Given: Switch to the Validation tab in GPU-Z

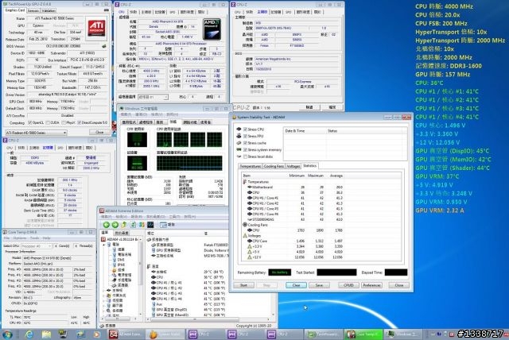Looking at the screenshot, I should coord(49,10).
